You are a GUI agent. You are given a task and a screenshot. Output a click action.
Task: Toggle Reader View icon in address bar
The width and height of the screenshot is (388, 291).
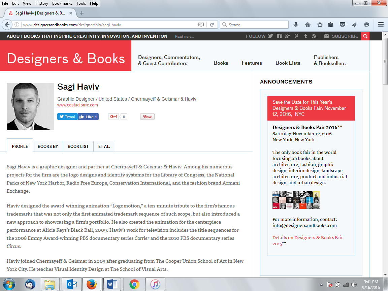point(201,25)
